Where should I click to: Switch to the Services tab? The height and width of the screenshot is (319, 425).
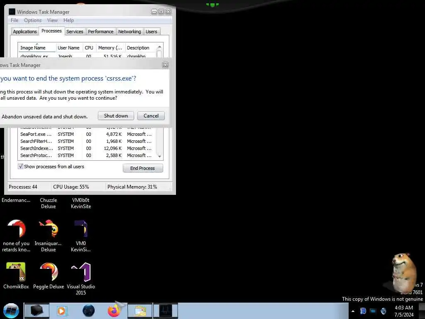75,32
